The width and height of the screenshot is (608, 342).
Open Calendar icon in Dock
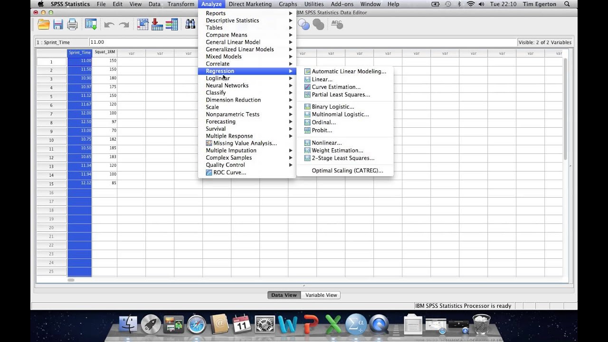coord(242,324)
